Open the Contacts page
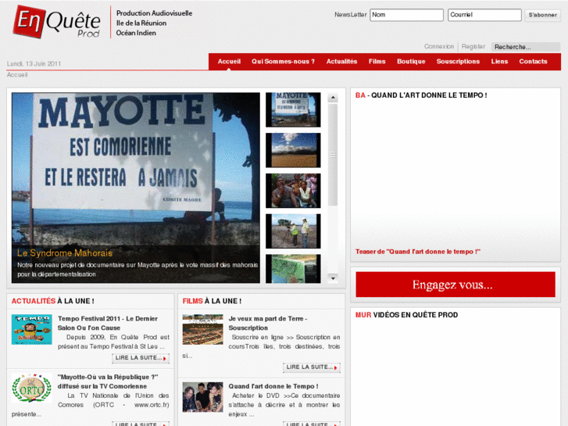 pyautogui.click(x=533, y=62)
